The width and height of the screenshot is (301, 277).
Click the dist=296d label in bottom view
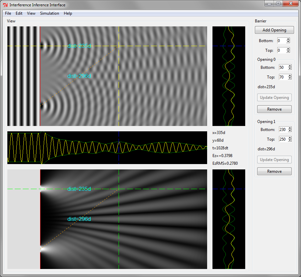[x=79, y=219]
